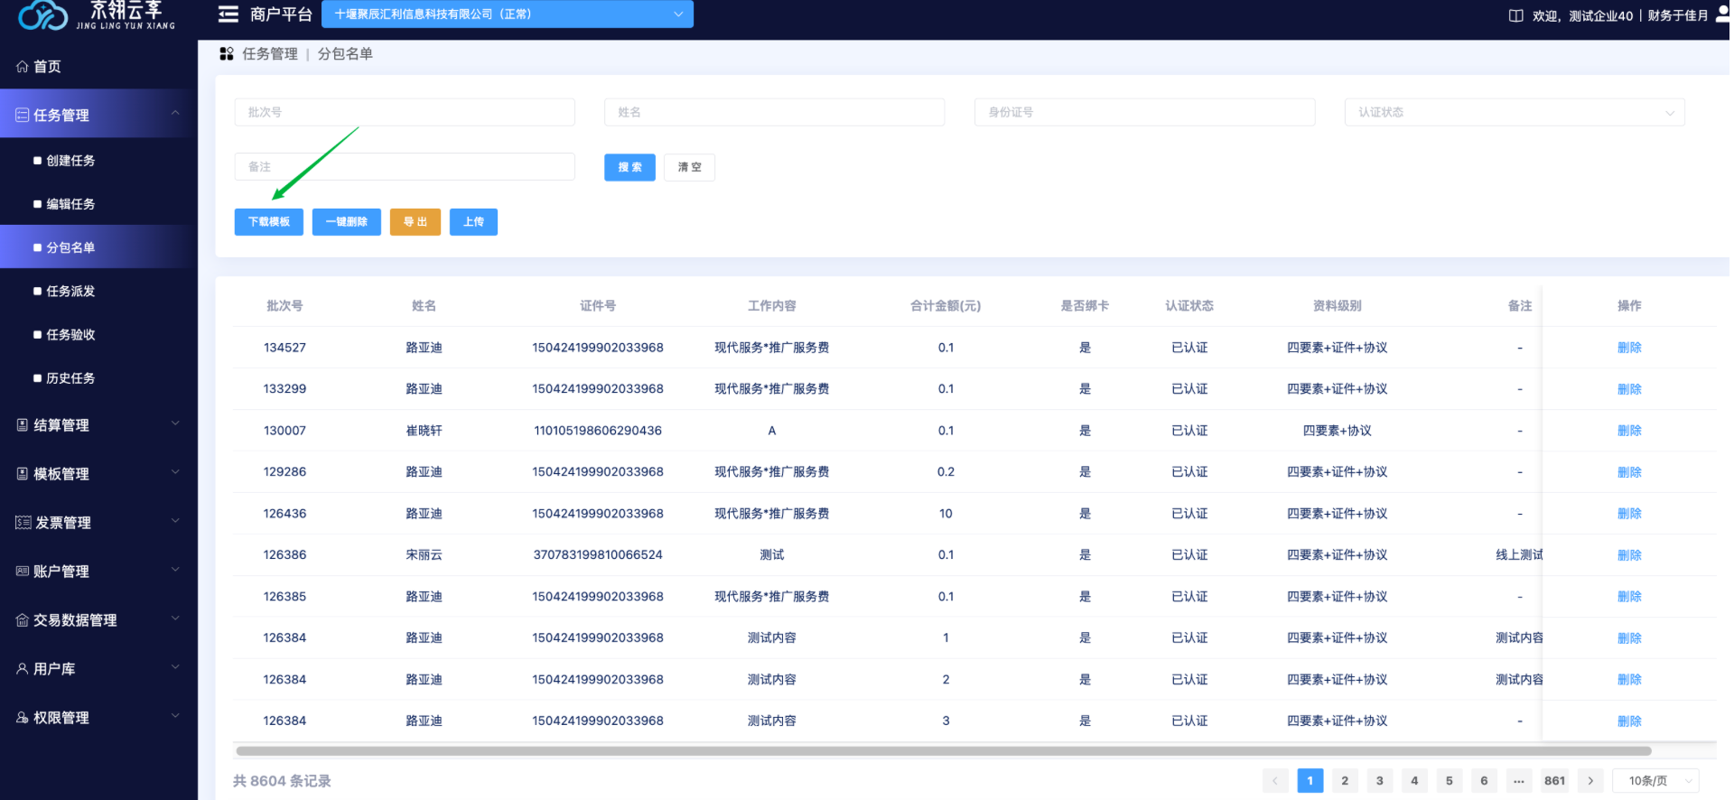Click the 结算管理 sidebar icon
1734x800 pixels.
(23, 425)
